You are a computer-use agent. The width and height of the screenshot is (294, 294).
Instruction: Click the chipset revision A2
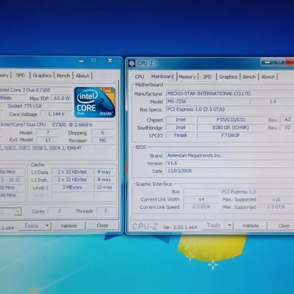(287, 120)
